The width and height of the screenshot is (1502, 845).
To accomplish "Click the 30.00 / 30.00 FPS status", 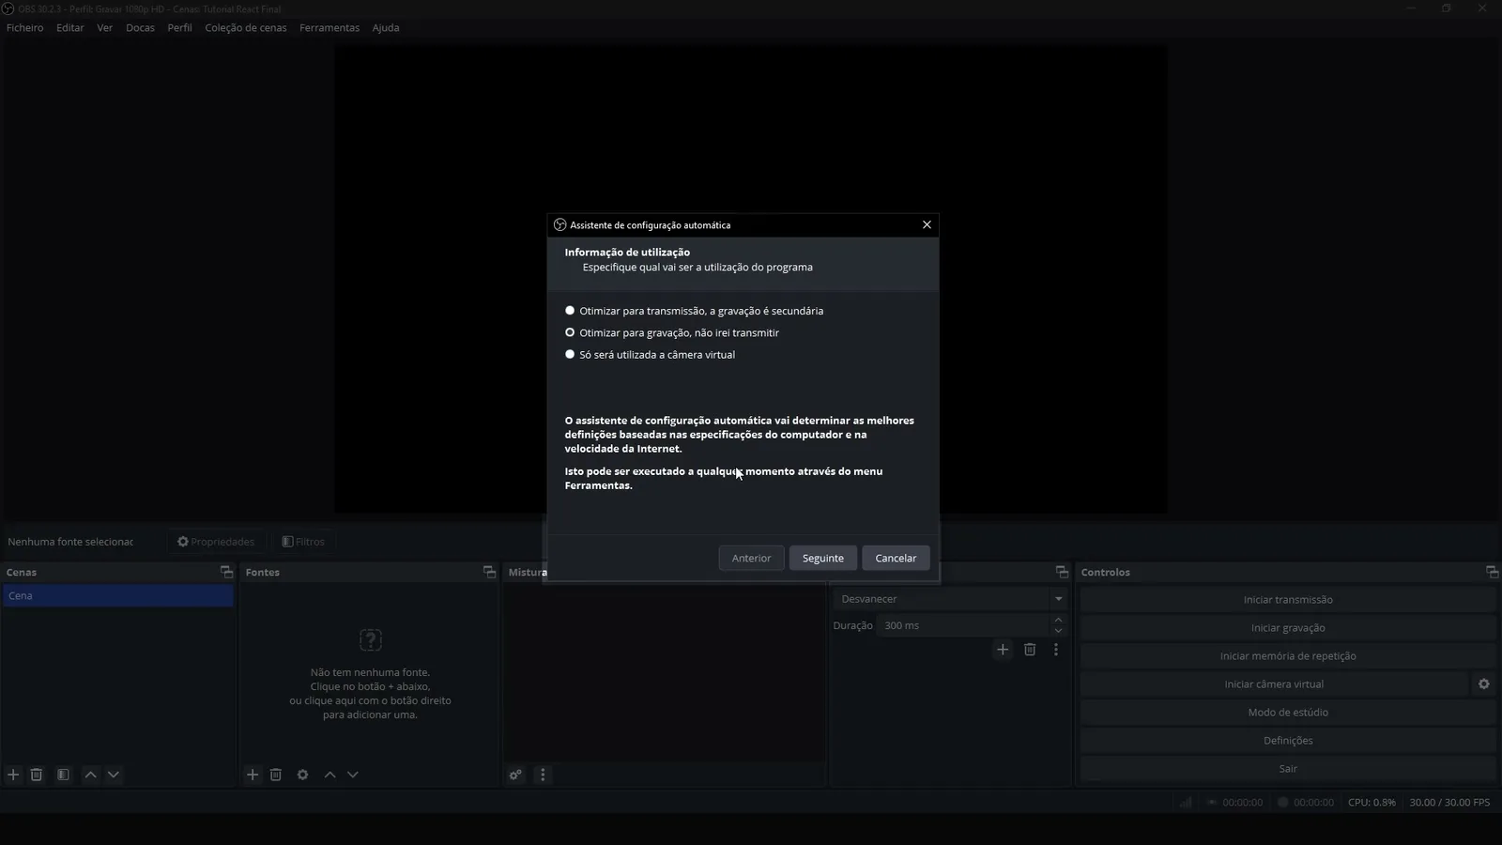I will point(1449,803).
